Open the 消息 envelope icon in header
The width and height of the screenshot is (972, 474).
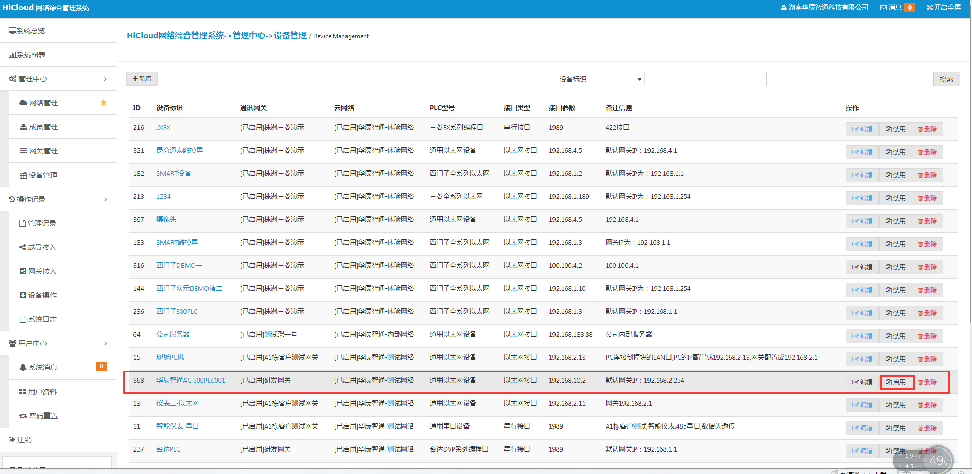pyautogui.click(x=883, y=8)
